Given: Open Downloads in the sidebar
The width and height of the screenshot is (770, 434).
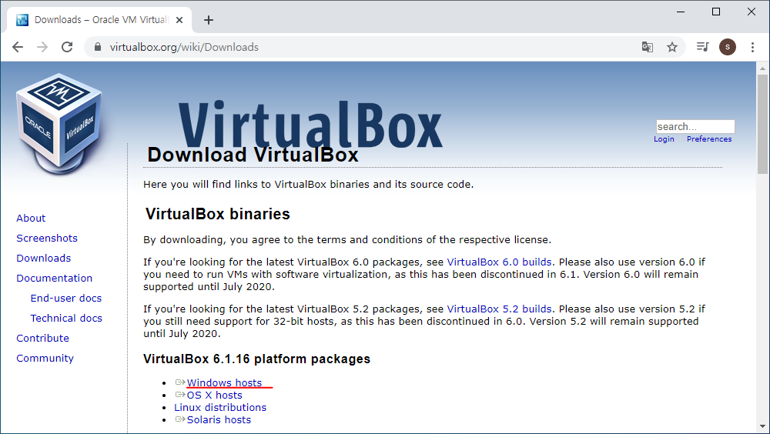Looking at the screenshot, I should coord(44,259).
